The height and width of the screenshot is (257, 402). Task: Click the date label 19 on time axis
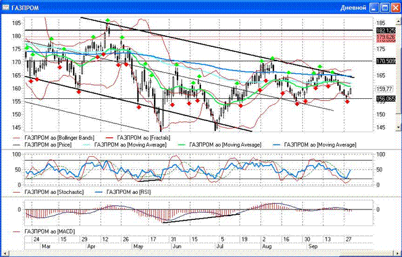click(244, 239)
